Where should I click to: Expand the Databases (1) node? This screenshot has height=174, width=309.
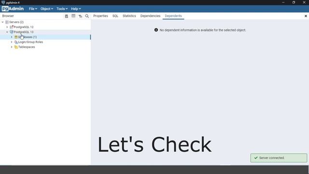pyautogui.click(x=12, y=37)
